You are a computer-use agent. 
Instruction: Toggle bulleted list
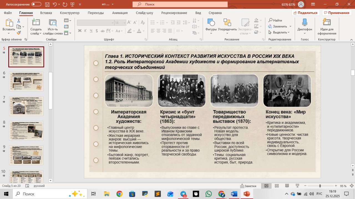(x=153, y=23)
